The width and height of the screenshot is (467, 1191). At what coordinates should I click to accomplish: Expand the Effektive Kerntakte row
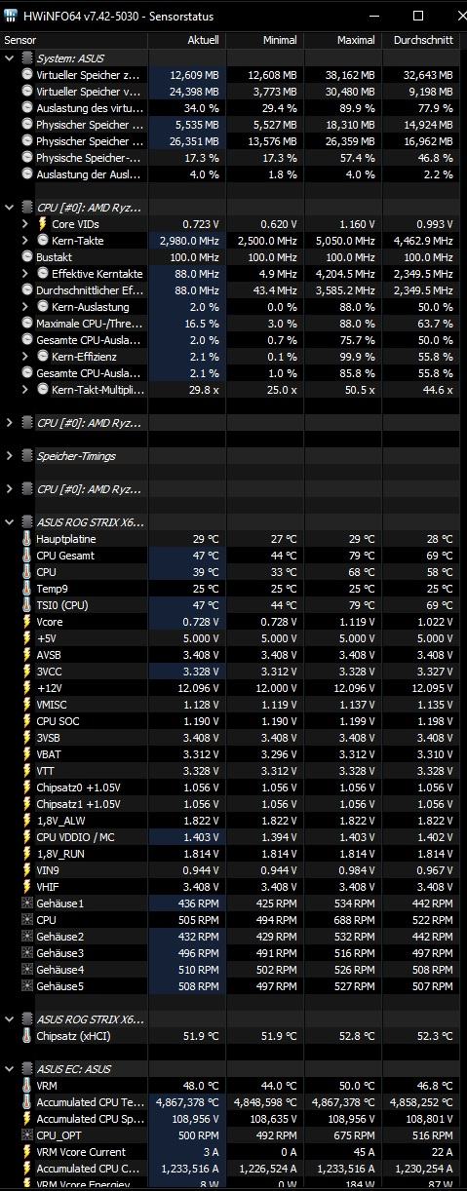point(26,274)
